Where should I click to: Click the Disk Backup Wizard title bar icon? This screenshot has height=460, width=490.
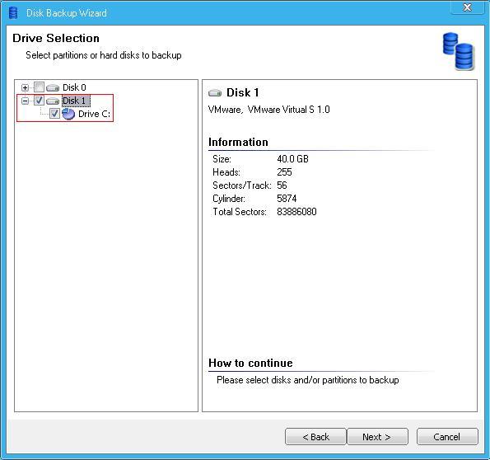click(13, 13)
